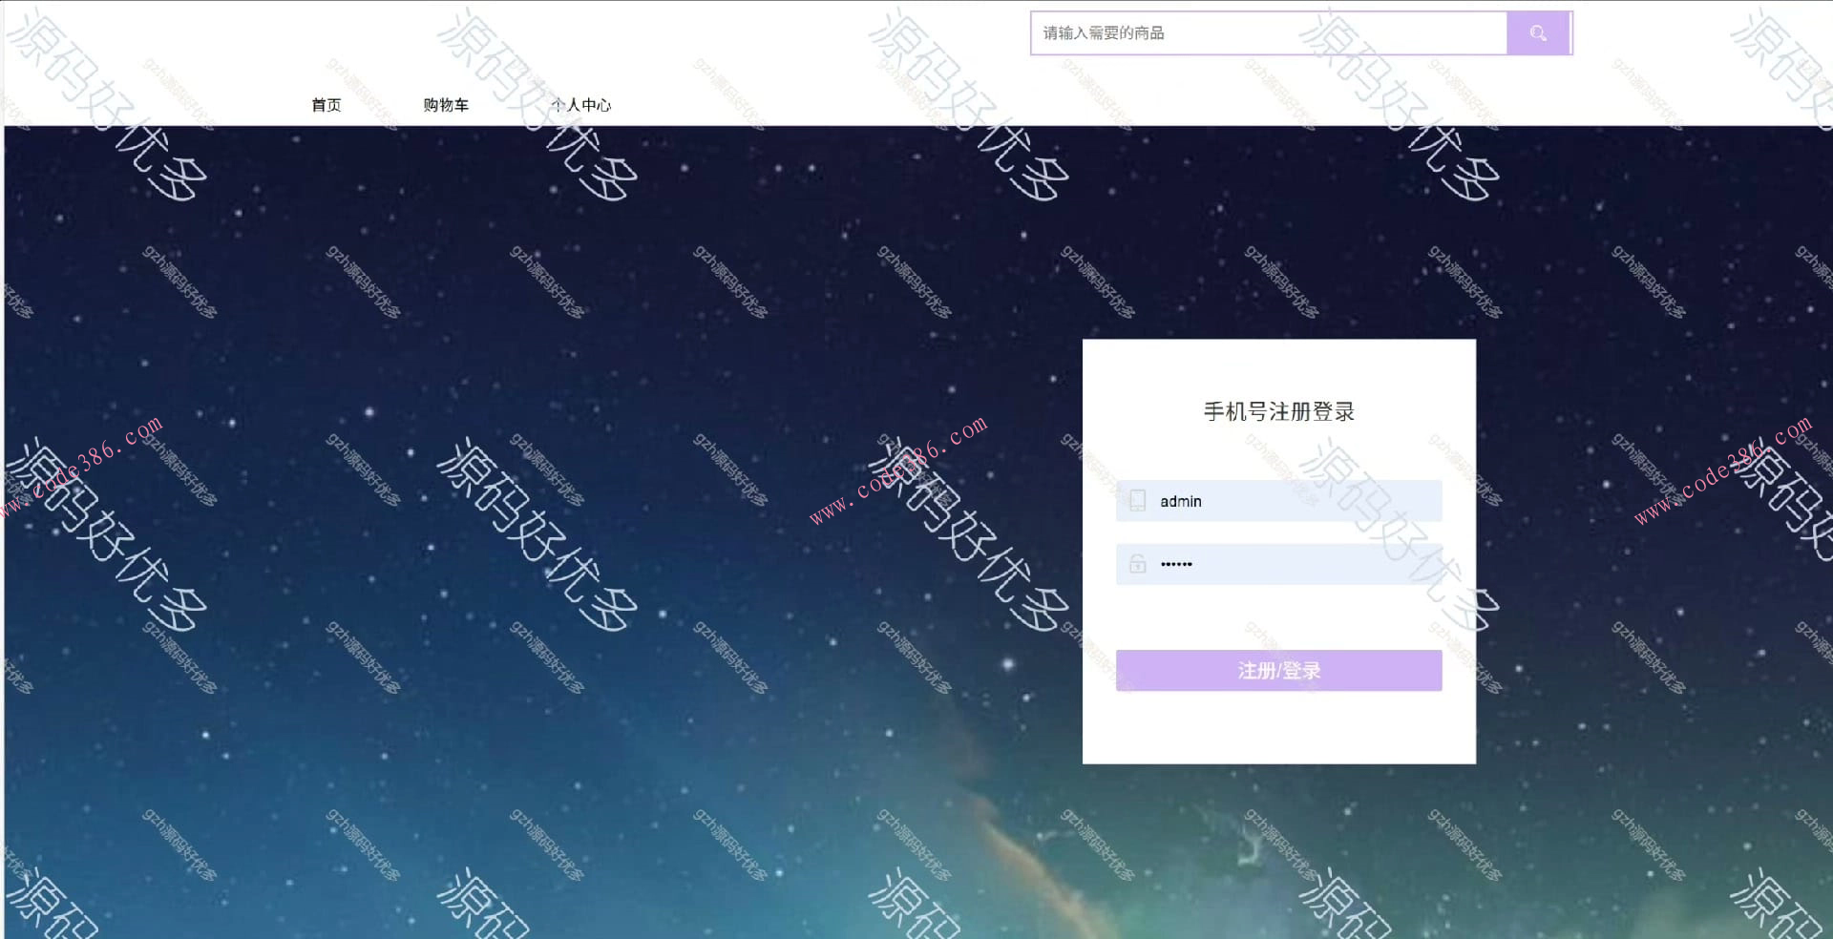This screenshot has height=939, width=1833.
Task: Click the purple search button in the header
Action: click(x=1538, y=31)
